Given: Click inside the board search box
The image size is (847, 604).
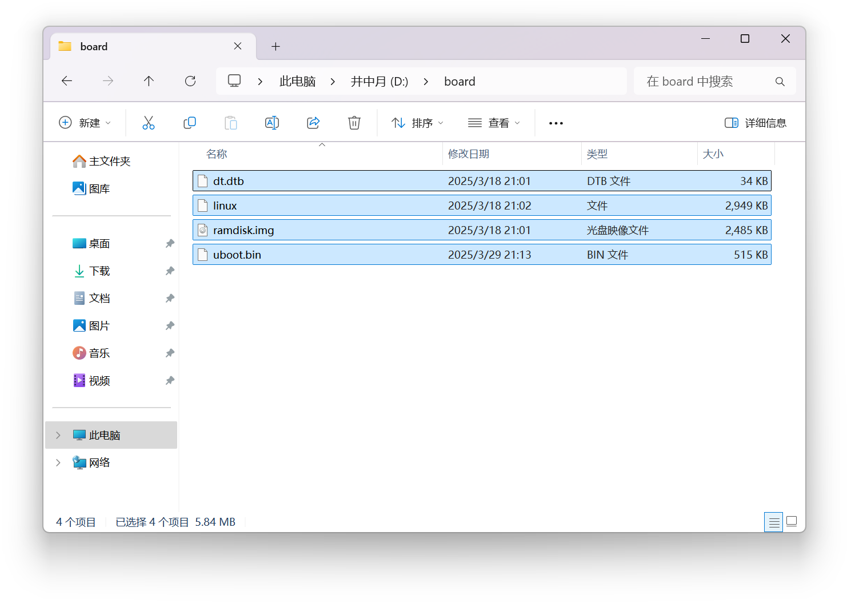Looking at the screenshot, I should pyautogui.click(x=709, y=81).
